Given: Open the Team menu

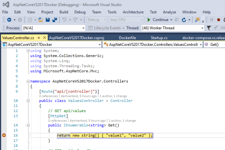Looking at the screenshot, I should pos(97,12).
